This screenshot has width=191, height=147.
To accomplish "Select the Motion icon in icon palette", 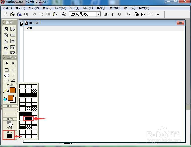I will [x=6, y=35].
